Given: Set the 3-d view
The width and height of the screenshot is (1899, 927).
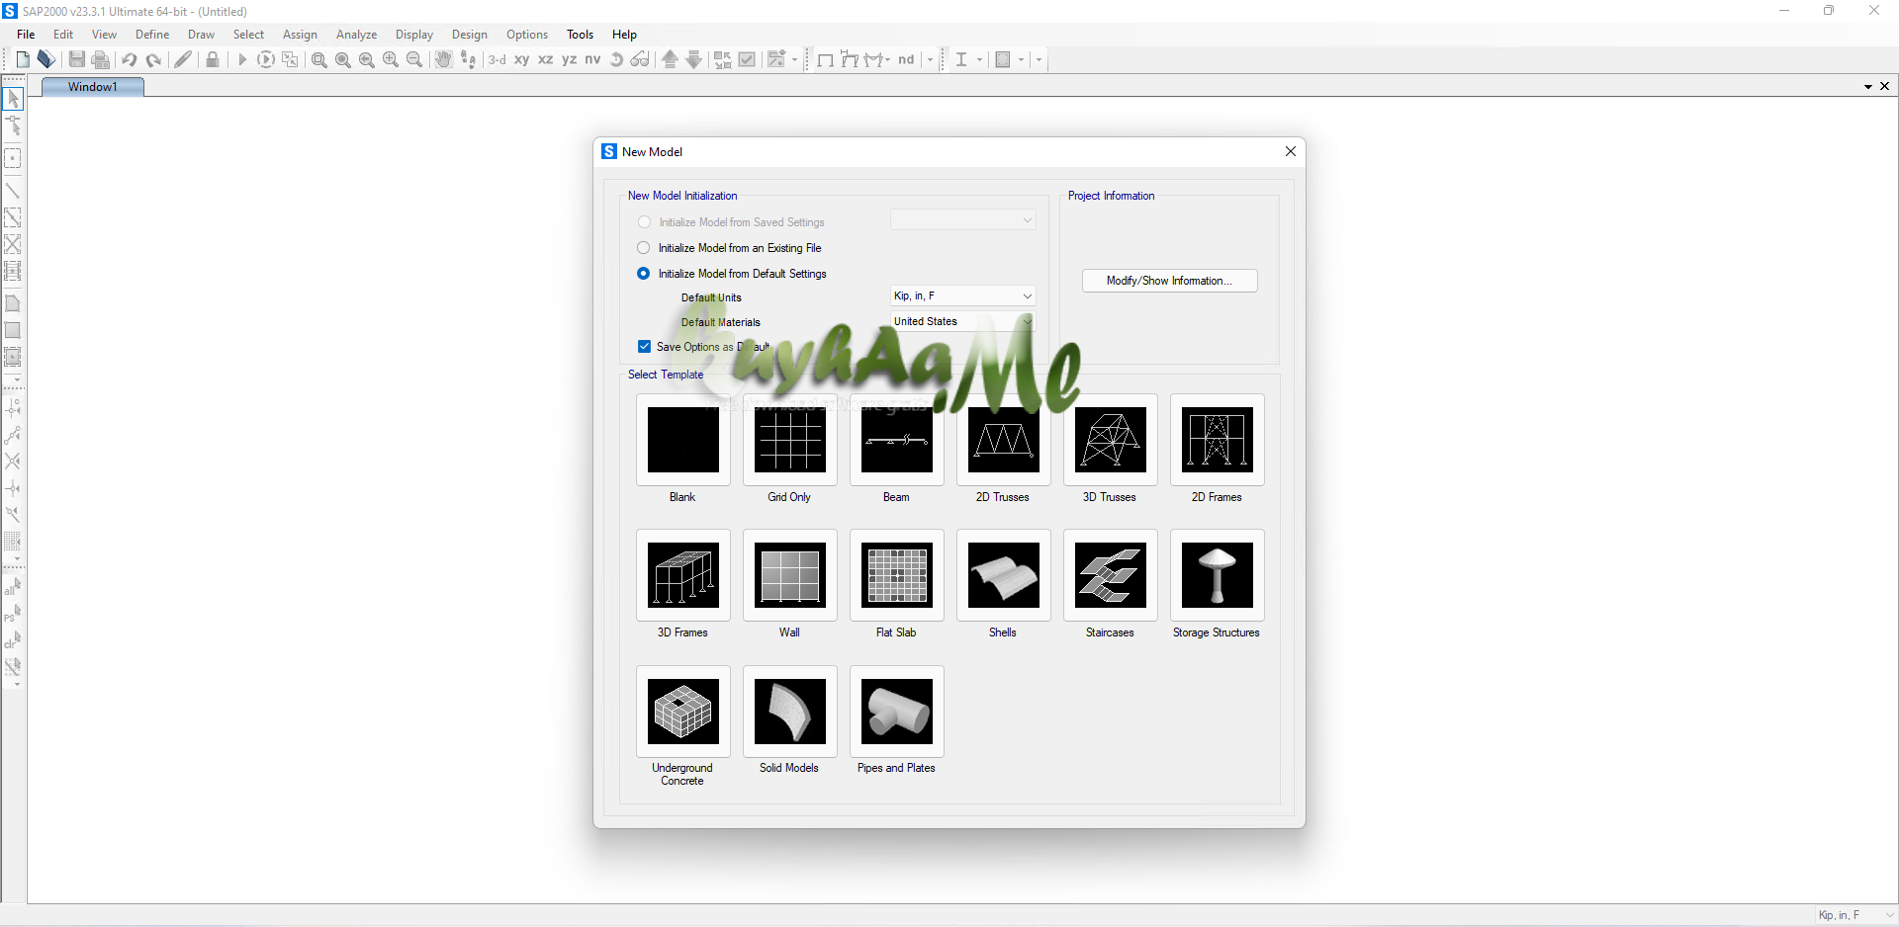Looking at the screenshot, I should pos(497,59).
